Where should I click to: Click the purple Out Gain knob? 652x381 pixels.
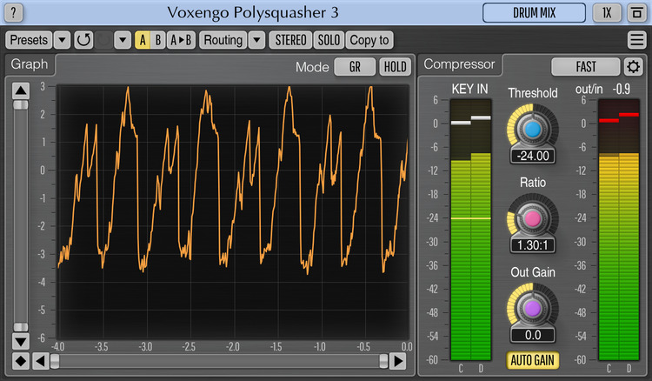coord(533,309)
